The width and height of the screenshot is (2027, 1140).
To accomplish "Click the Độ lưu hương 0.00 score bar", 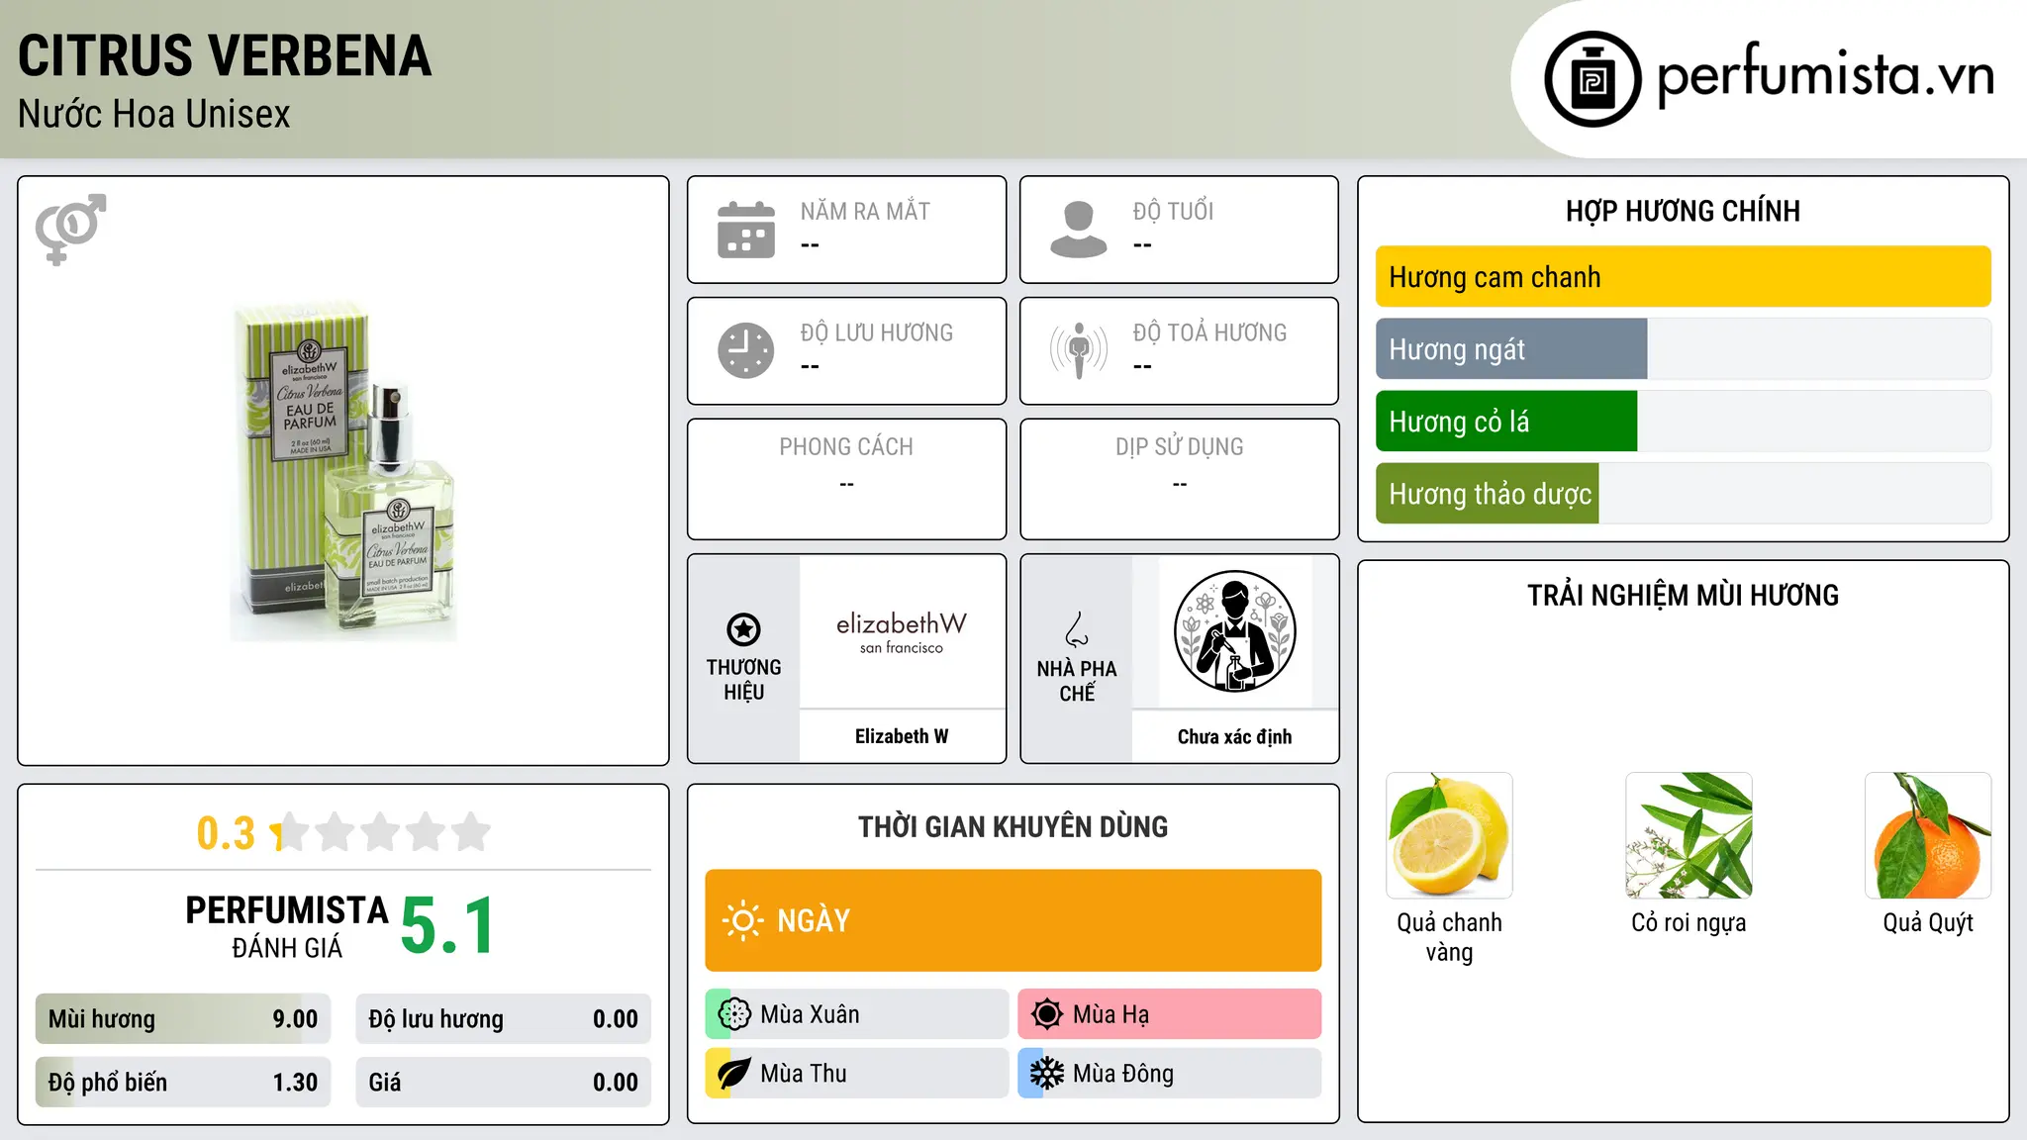I will [504, 1019].
